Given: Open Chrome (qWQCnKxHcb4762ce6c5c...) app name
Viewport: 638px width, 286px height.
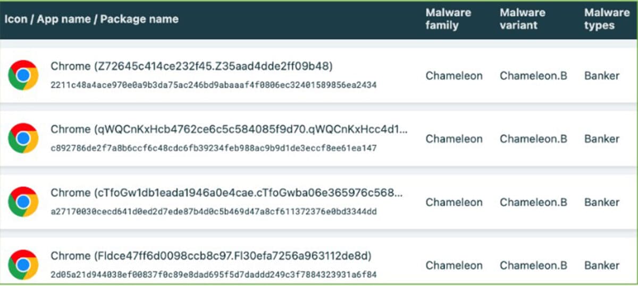Looking at the screenshot, I should pyautogui.click(x=229, y=129).
